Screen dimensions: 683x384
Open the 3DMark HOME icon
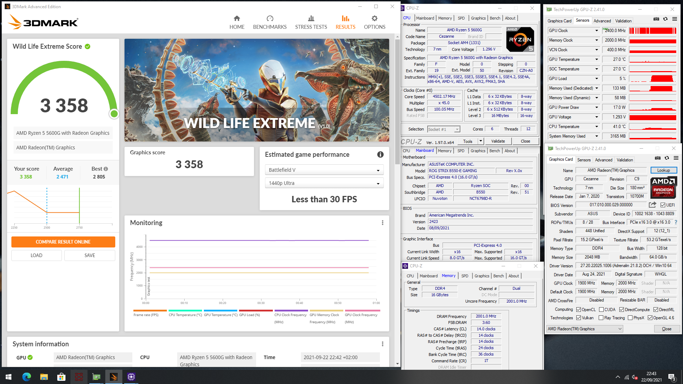[x=237, y=18]
